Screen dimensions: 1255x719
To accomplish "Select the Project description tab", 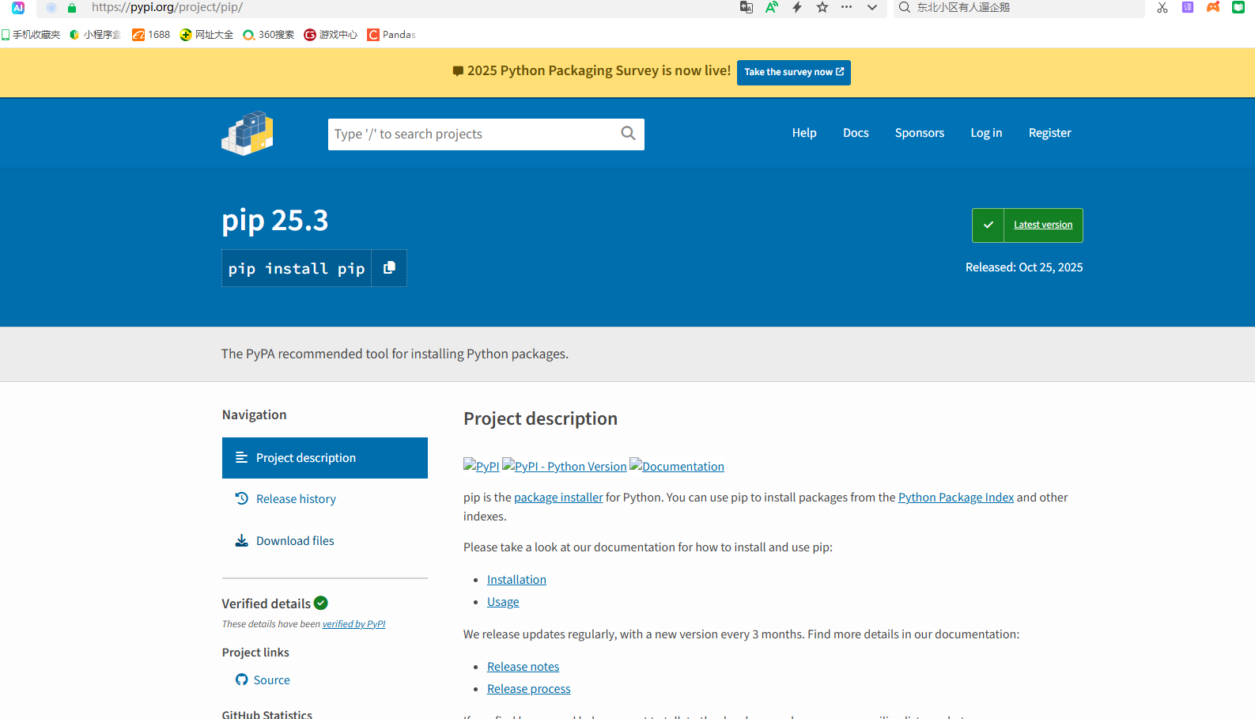I will 325,458.
